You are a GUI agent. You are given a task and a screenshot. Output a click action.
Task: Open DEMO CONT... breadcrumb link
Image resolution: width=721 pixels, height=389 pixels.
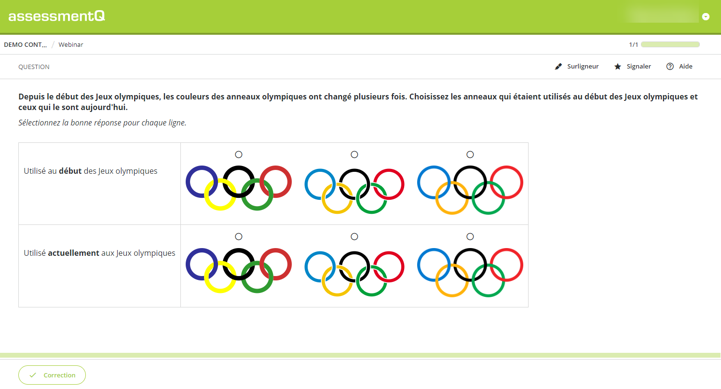(x=26, y=44)
